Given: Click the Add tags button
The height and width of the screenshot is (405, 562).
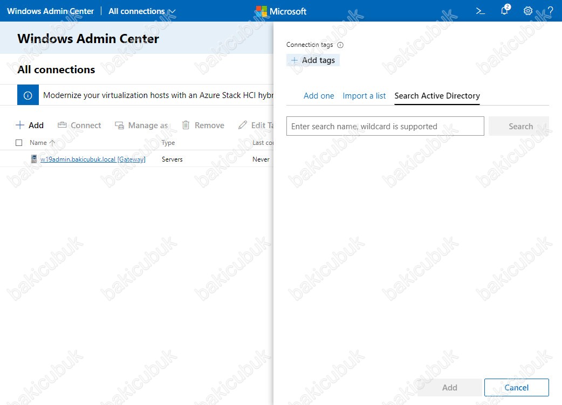Looking at the screenshot, I should click(x=313, y=60).
